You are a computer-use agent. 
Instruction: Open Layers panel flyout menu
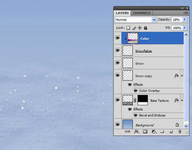click(186, 13)
